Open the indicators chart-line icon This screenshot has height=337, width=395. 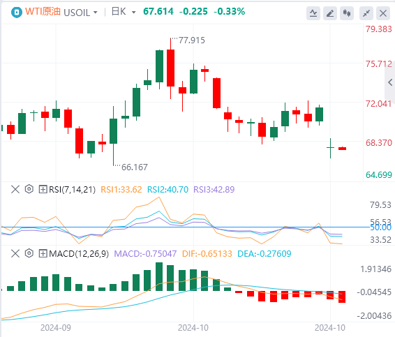tap(313, 13)
